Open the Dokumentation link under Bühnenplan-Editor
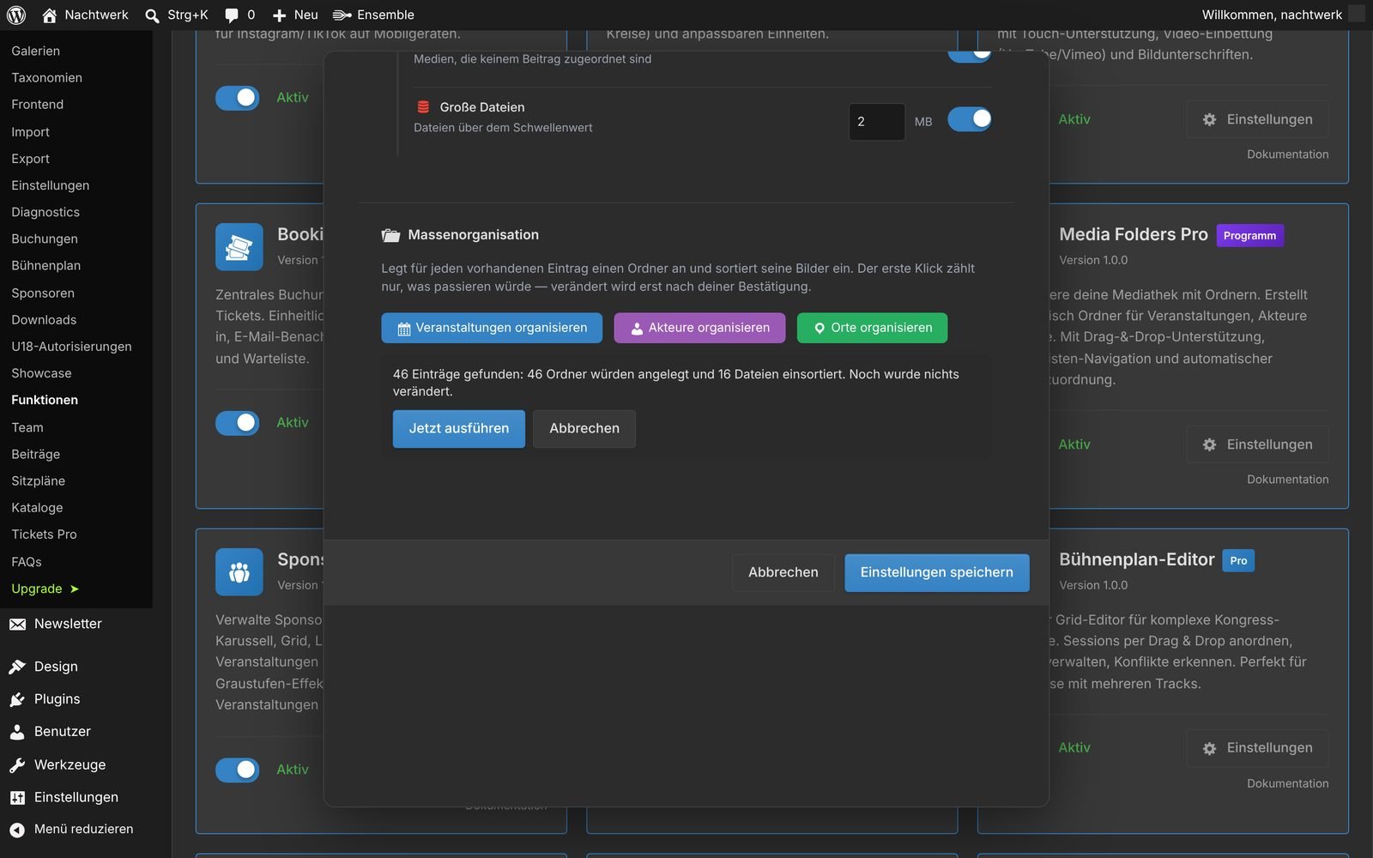This screenshot has width=1373, height=858. coord(1287,783)
